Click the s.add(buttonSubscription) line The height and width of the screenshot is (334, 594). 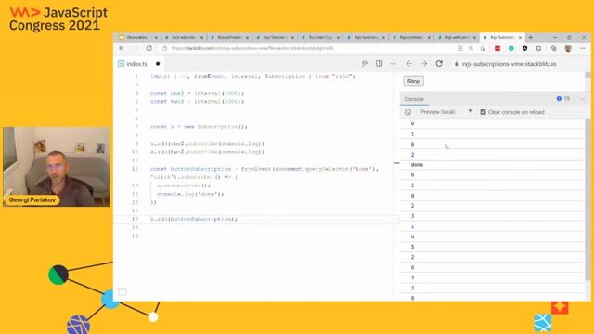coord(194,219)
